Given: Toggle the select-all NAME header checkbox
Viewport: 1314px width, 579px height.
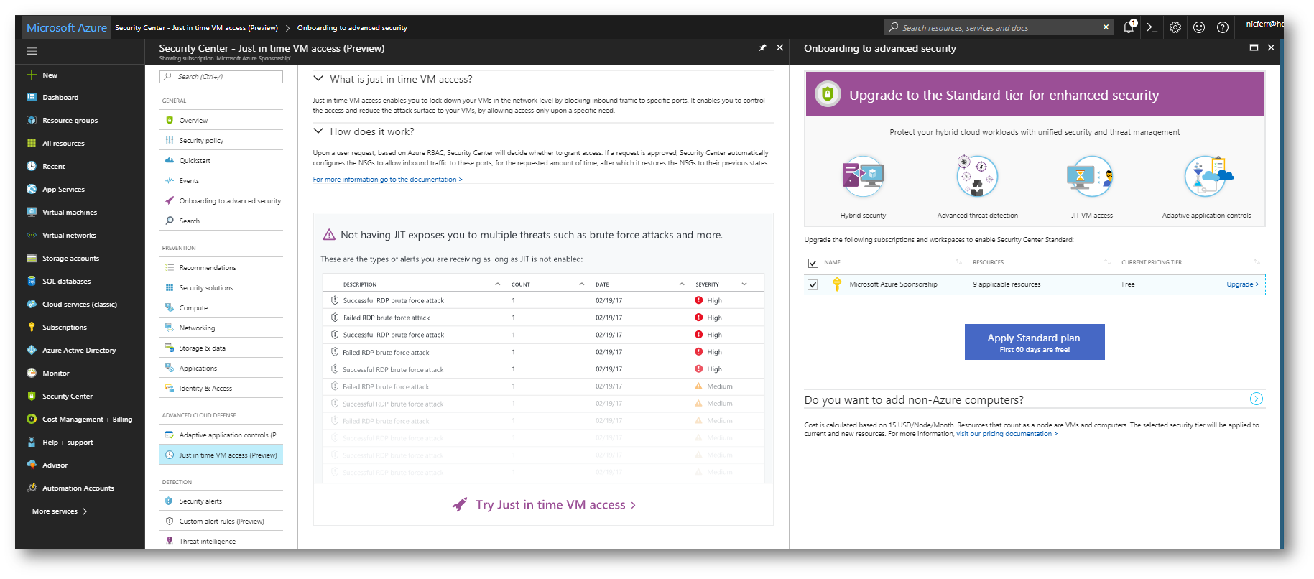Looking at the screenshot, I should tap(813, 263).
